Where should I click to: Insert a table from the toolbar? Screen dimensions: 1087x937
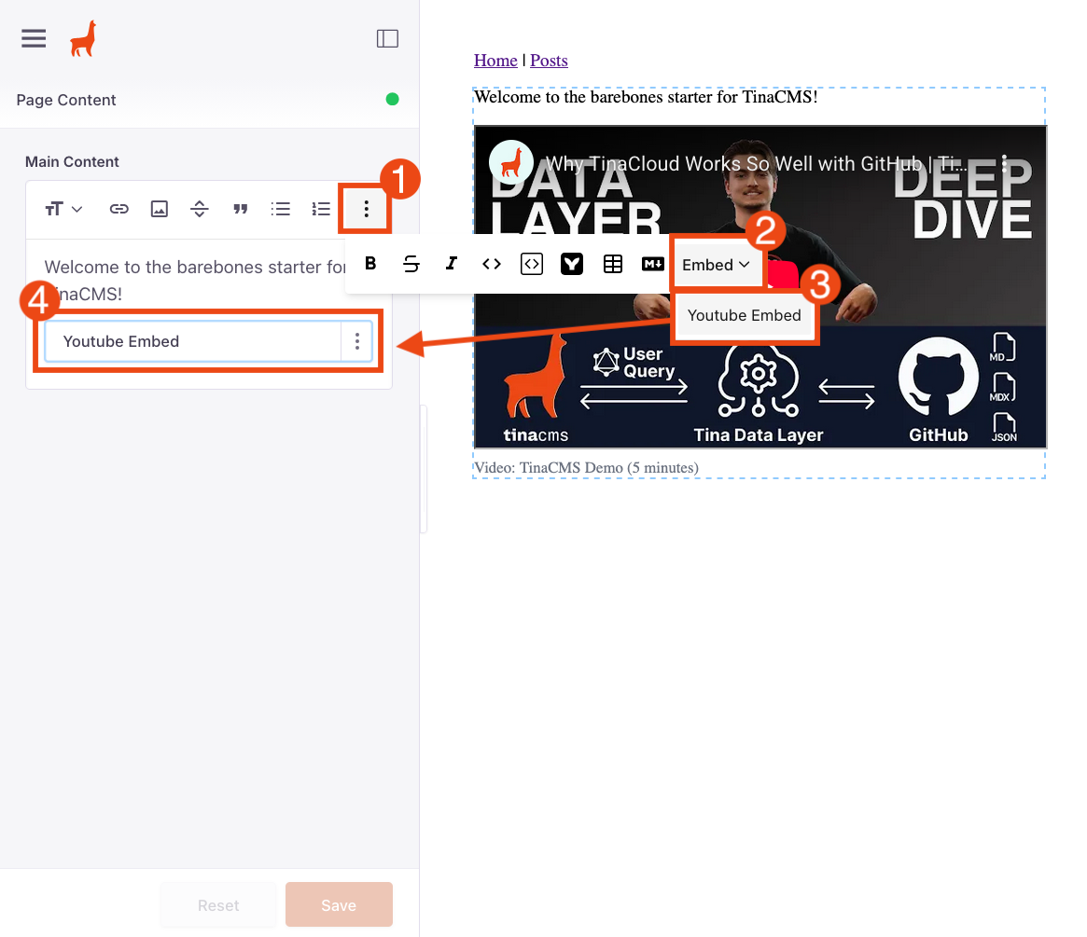612,264
